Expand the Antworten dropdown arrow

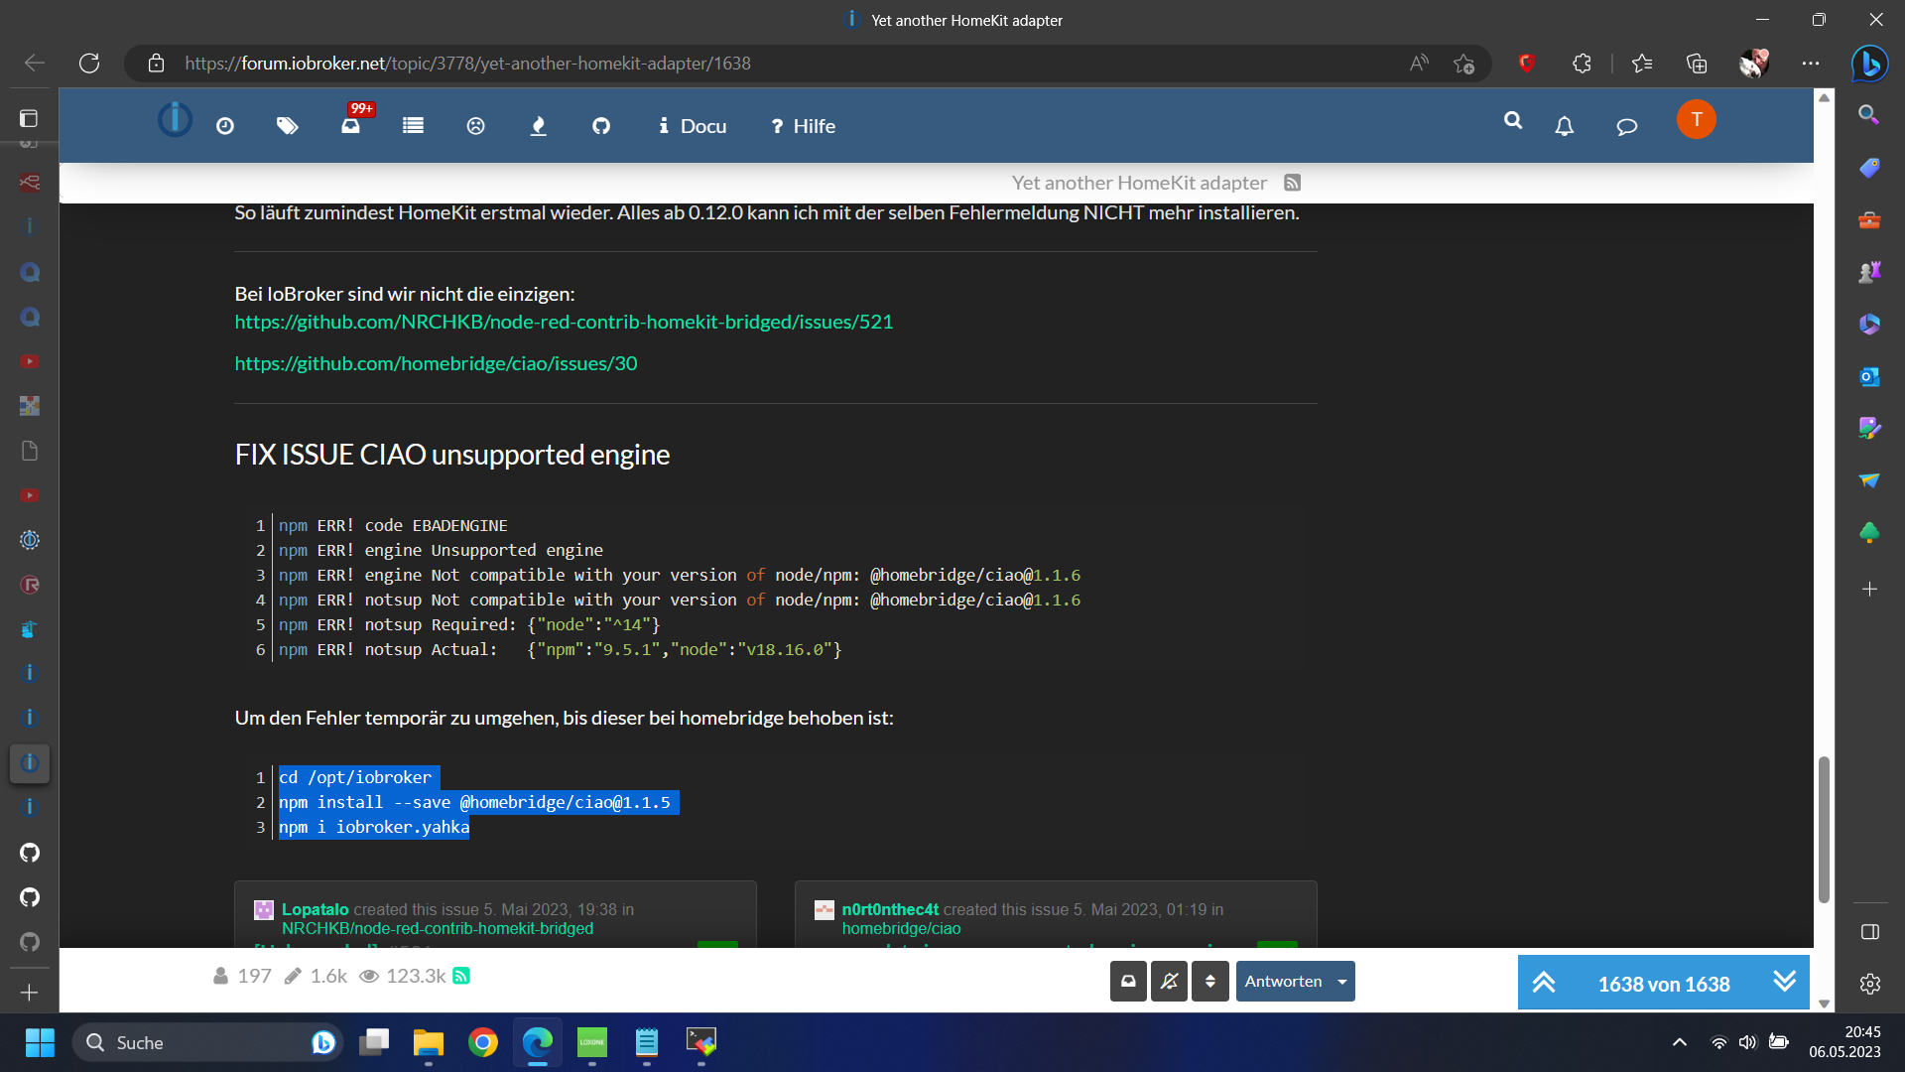point(1342,981)
